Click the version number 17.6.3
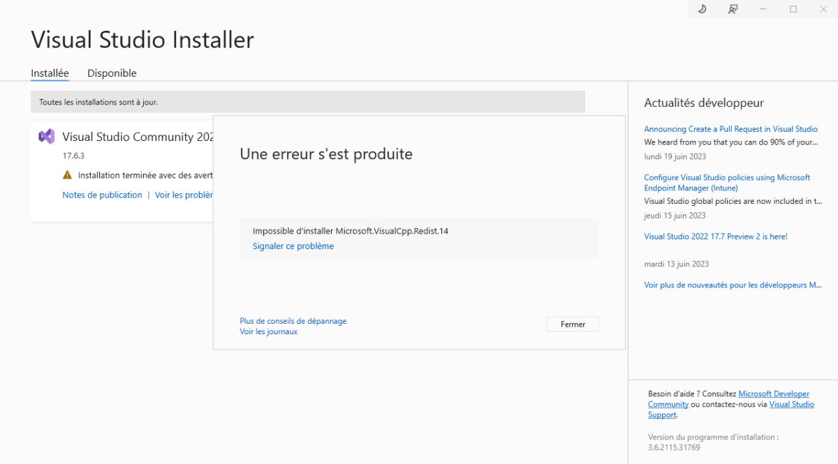The image size is (838, 464). pos(73,156)
